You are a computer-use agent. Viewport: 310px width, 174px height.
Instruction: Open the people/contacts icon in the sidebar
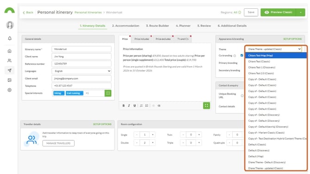pyautogui.click(x=10, y=61)
